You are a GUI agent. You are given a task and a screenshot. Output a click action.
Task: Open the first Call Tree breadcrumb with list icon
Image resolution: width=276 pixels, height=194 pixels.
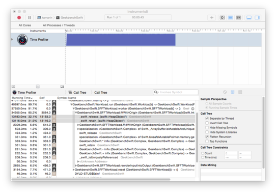(77, 93)
